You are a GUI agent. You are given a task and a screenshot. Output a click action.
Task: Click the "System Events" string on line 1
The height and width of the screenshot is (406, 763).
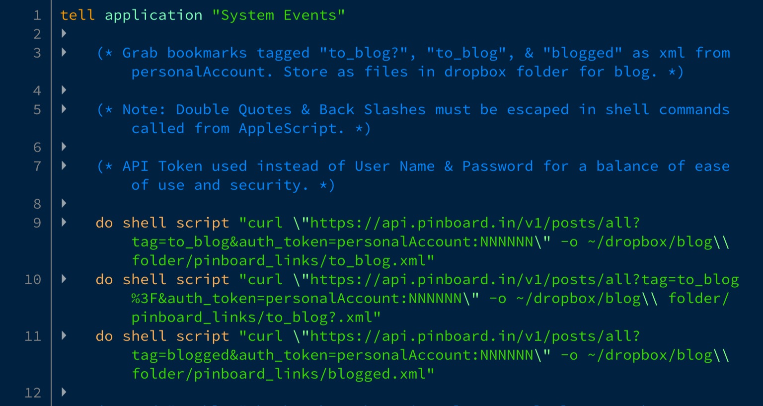tap(278, 15)
